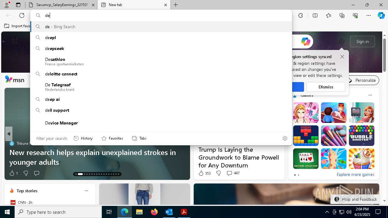Open Copilot icon on the new tab page
388x218 pixels.
coord(306,41)
